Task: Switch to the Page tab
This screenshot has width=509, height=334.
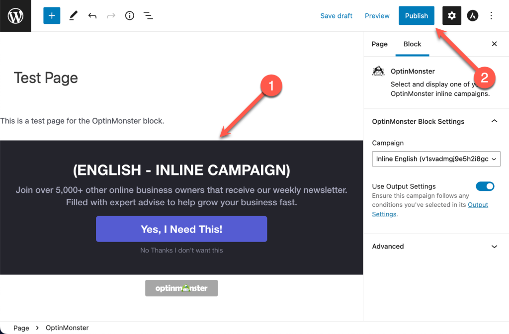Action: [379, 44]
